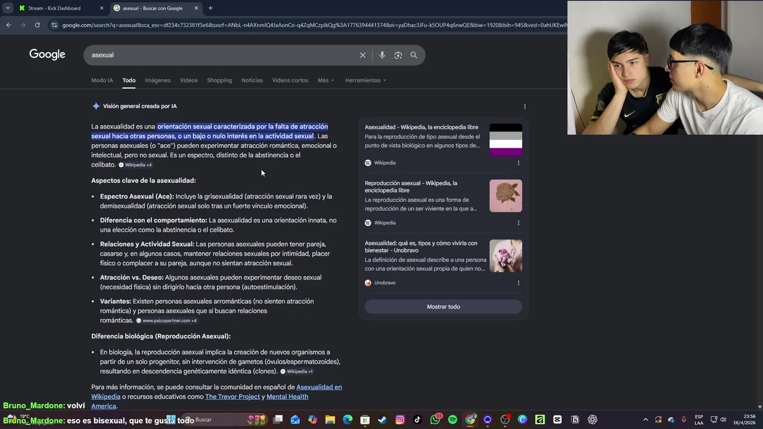Click the microphone icon in system tray
The image size is (763, 429).
(684, 419)
